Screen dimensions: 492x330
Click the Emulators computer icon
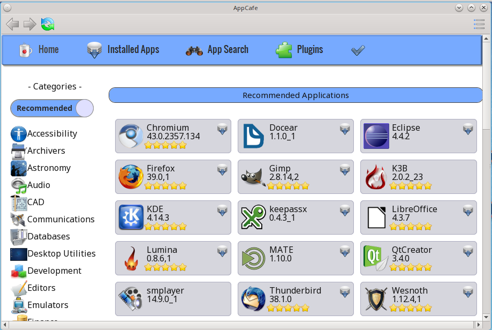coord(19,305)
